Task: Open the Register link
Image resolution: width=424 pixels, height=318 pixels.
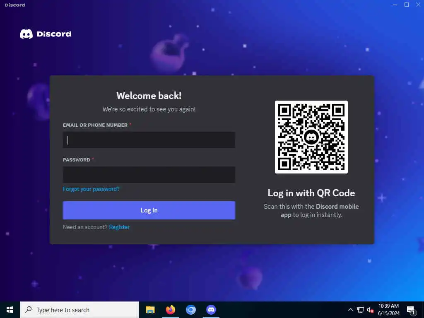Action: point(119,227)
